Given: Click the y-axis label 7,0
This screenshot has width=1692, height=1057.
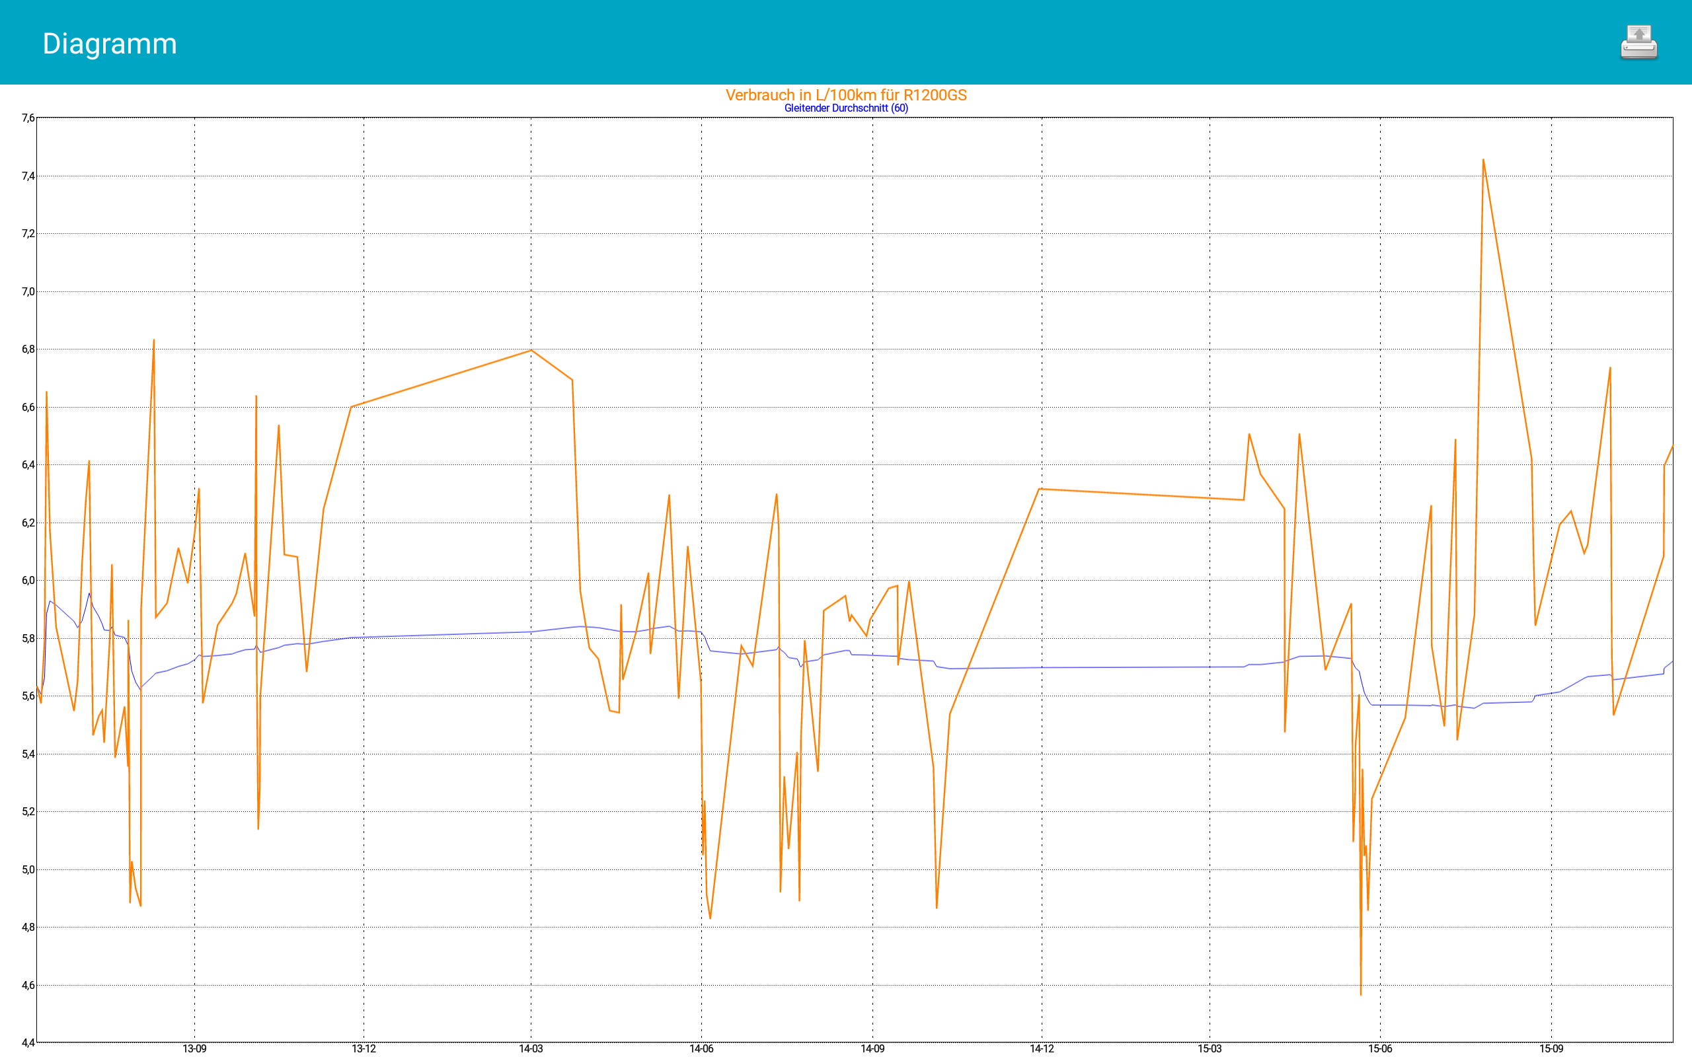Looking at the screenshot, I should click(x=28, y=291).
